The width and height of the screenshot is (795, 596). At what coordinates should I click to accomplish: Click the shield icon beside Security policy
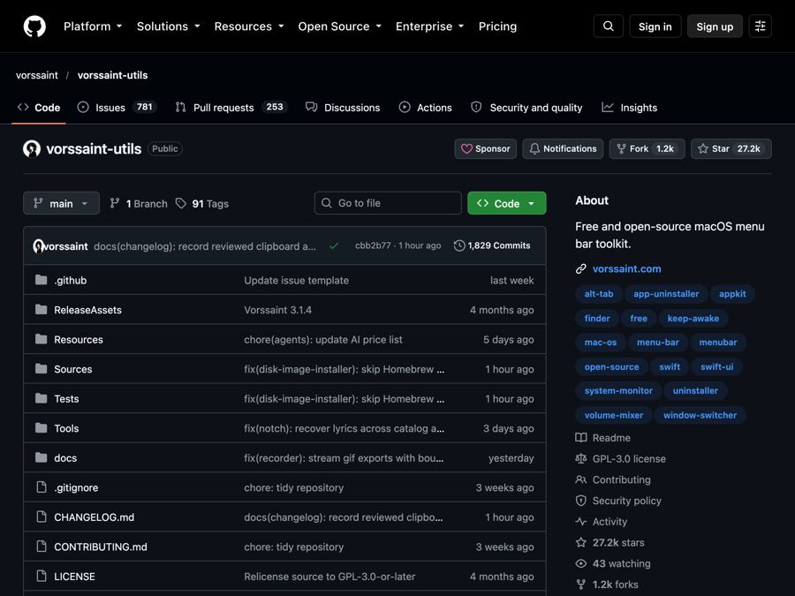[x=581, y=501]
